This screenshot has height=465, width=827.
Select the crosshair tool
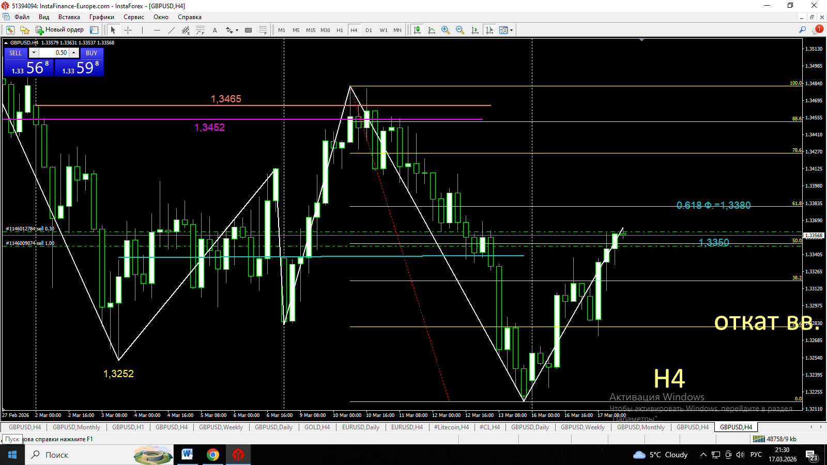128,30
